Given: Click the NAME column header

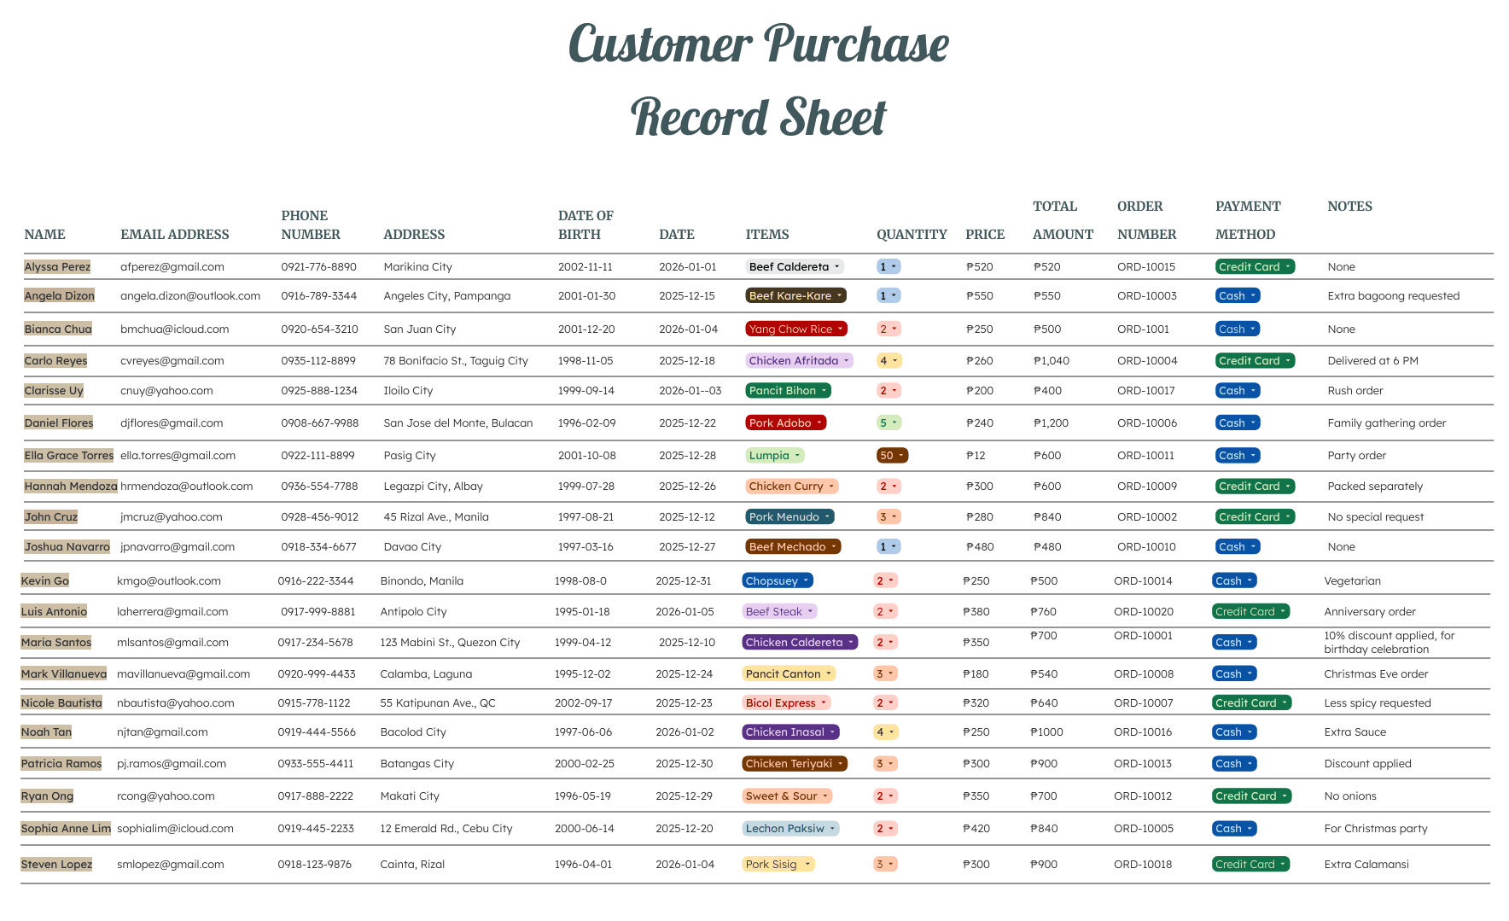Looking at the screenshot, I should pyautogui.click(x=44, y=235).
